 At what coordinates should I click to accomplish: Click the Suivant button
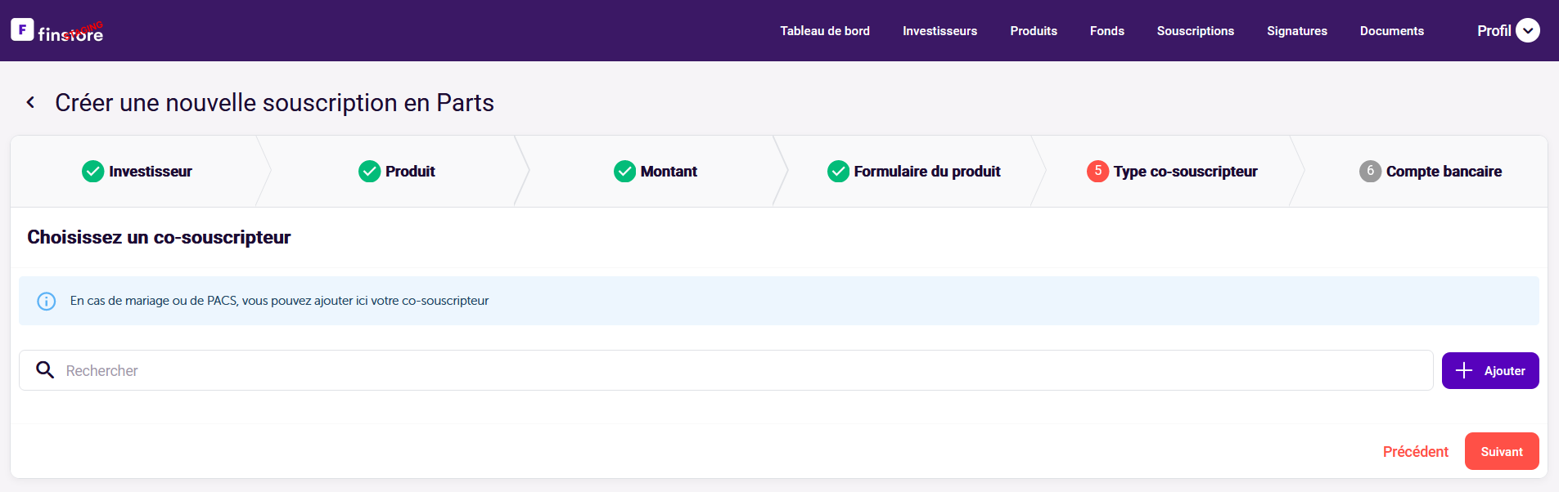1501,451
